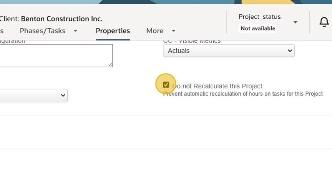332x185 pixels.
Task: Select the Properties tab
Action: point(113,31)
